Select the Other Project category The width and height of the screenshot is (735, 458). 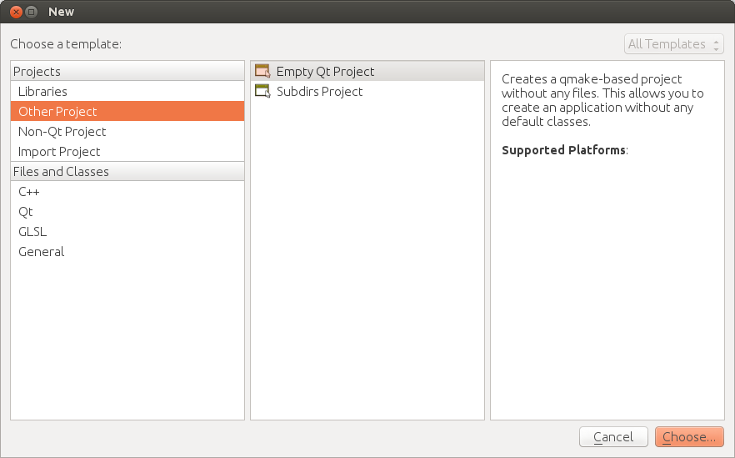(x=57, y=112)
